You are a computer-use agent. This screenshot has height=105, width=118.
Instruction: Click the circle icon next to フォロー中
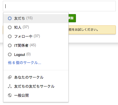click(10, 36)
